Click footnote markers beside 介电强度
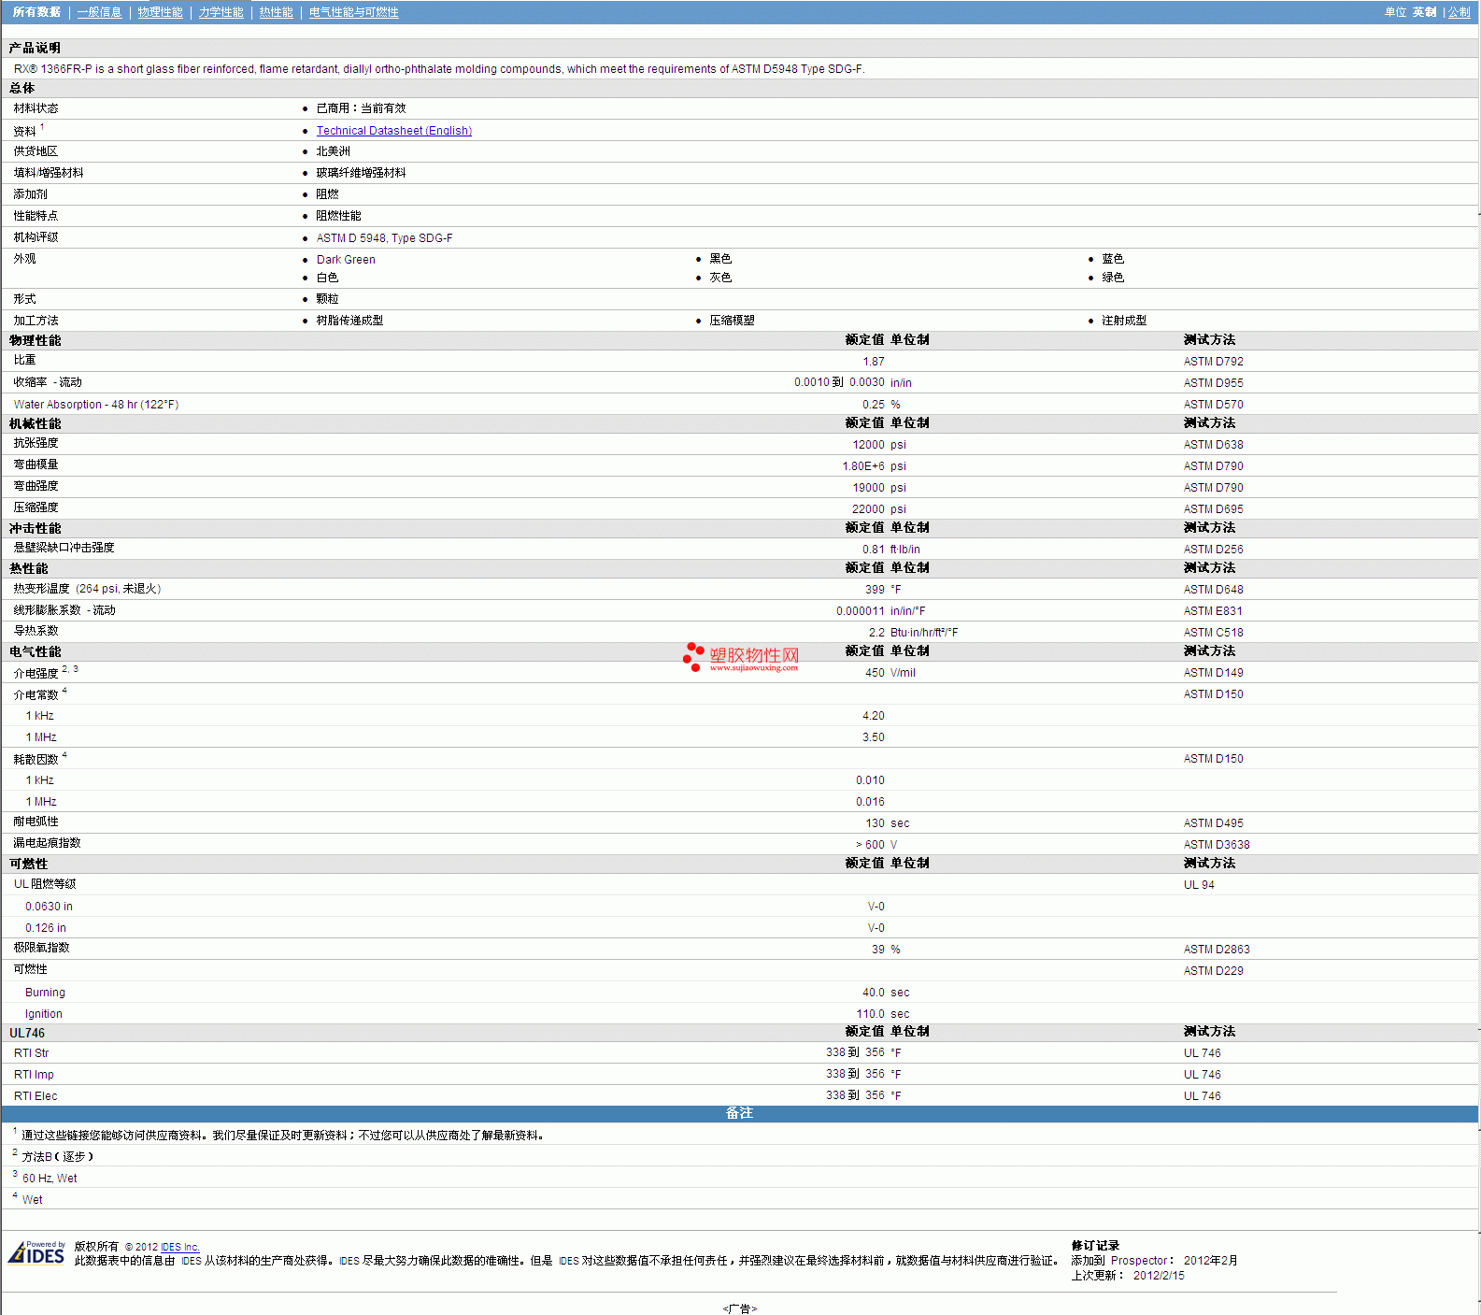Screen dimensions: 1481x1315 70,669
